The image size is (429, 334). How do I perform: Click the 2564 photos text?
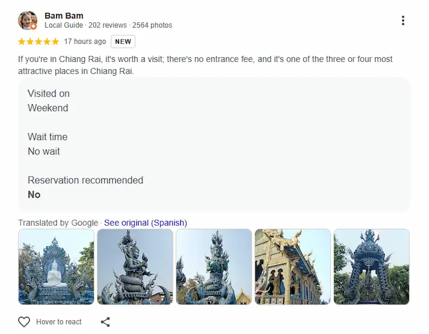tap(152, 25)
